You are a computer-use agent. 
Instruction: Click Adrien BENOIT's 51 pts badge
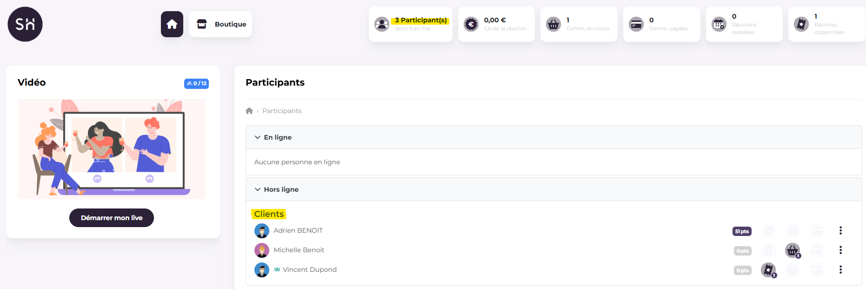[x=742, y=231]
